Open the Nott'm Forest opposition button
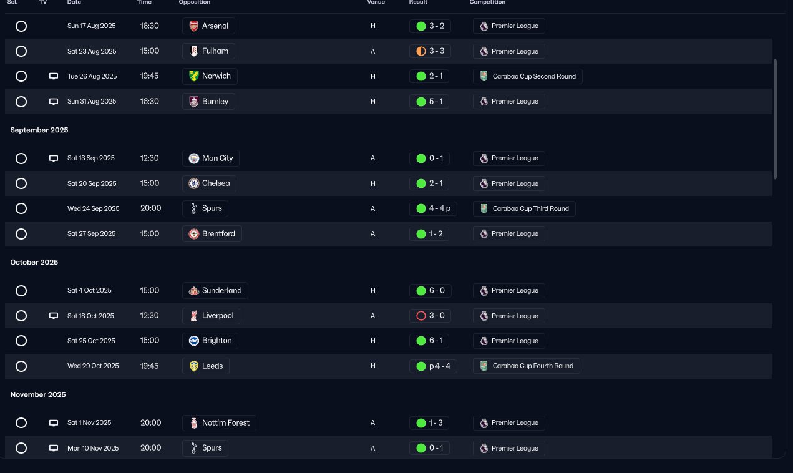The image size is (793, 473). pos(219,423)
